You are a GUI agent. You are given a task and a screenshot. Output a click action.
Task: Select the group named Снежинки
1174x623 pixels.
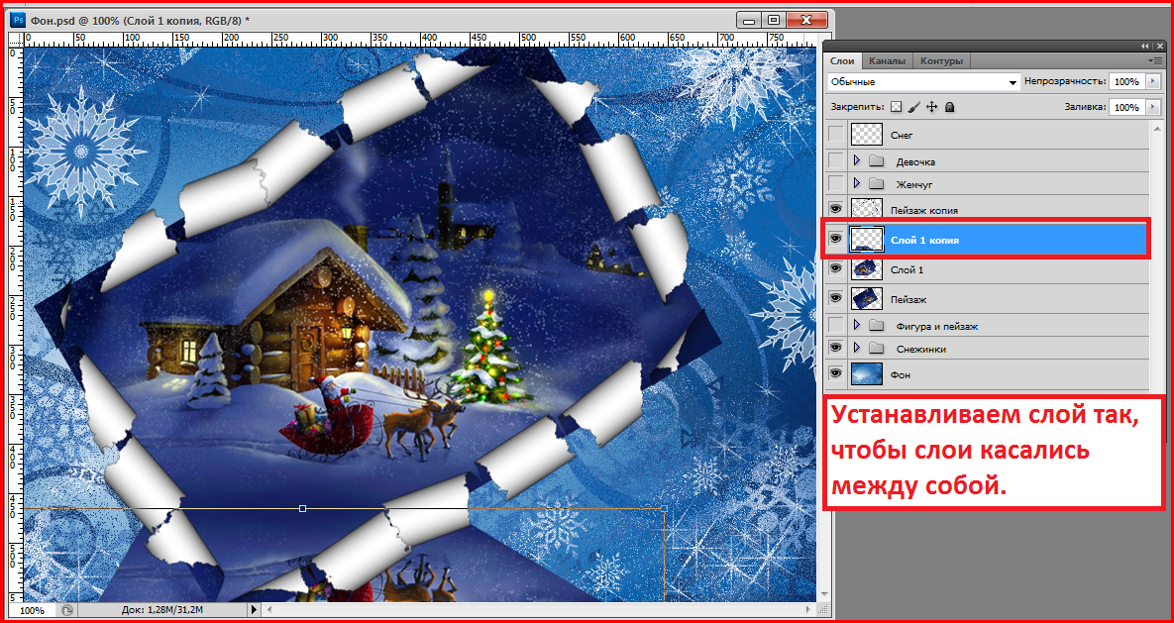click(921, 349)
